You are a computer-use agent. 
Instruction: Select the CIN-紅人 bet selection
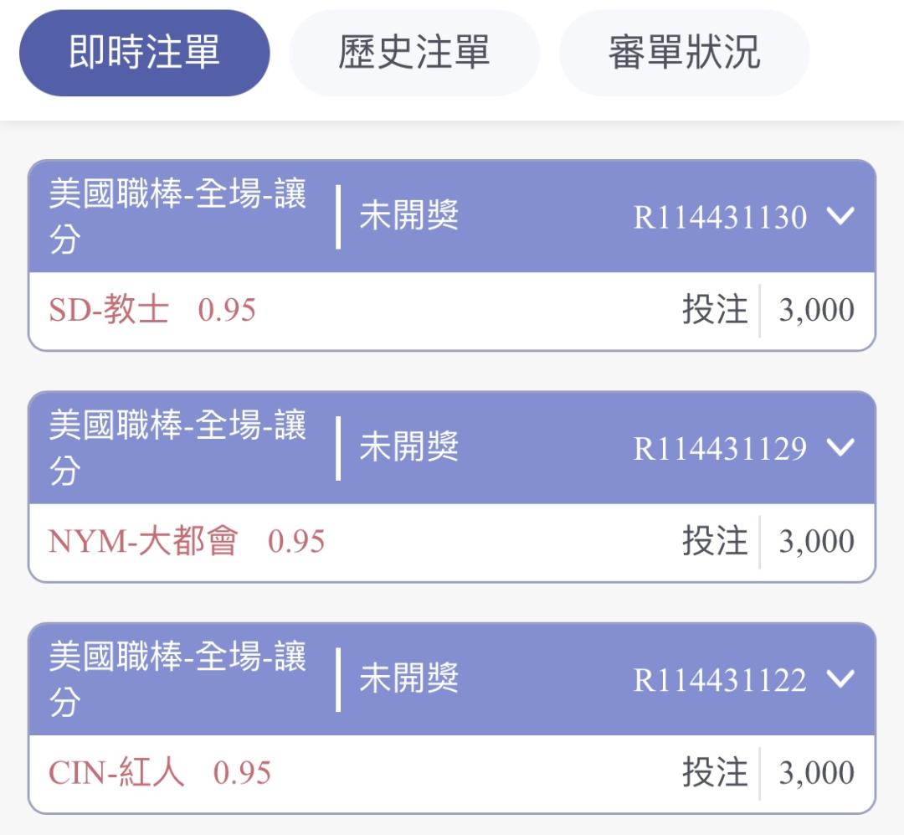point(116,773)
